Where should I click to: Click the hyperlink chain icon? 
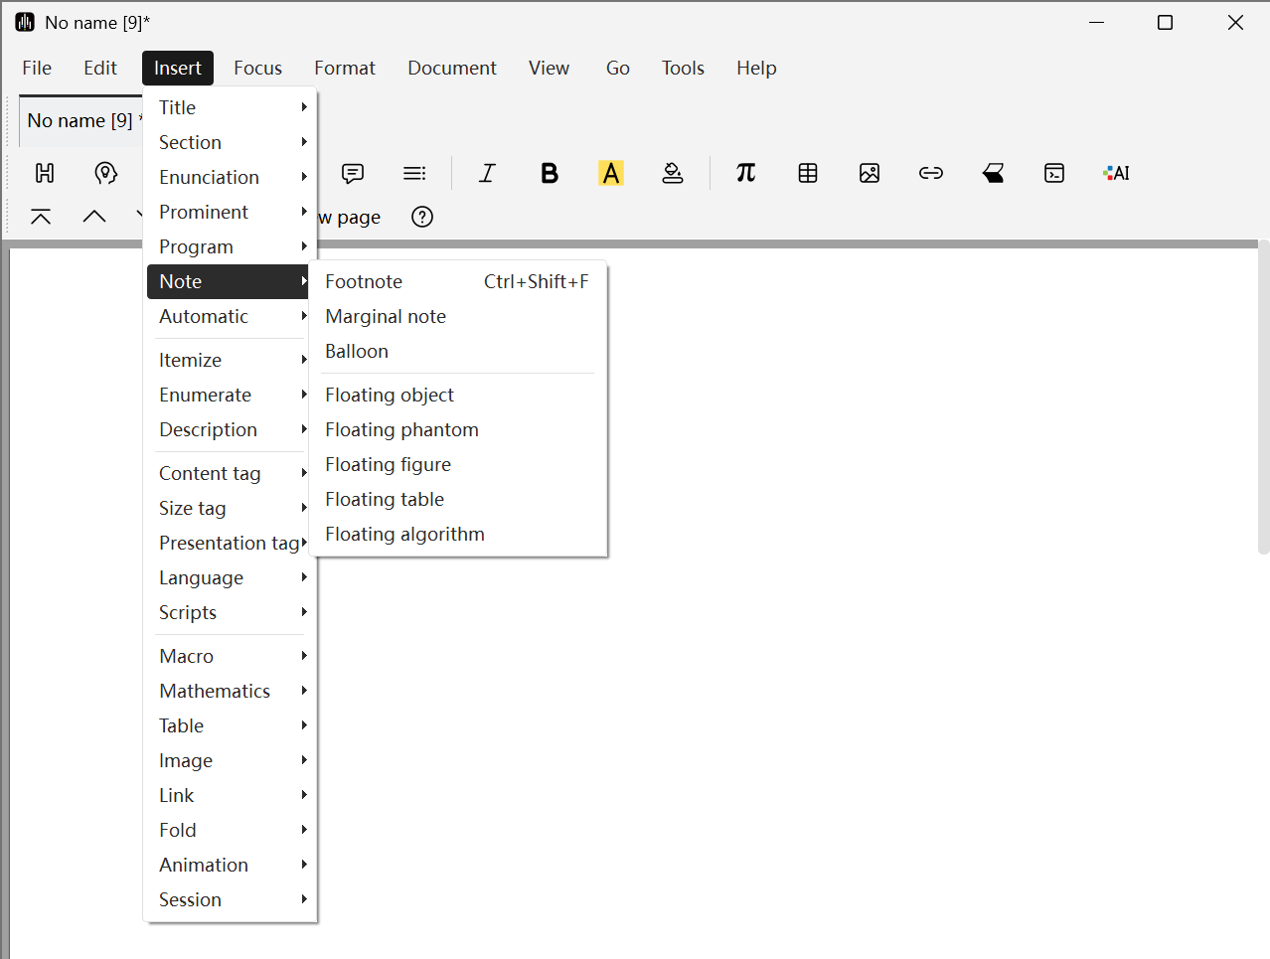931,173
